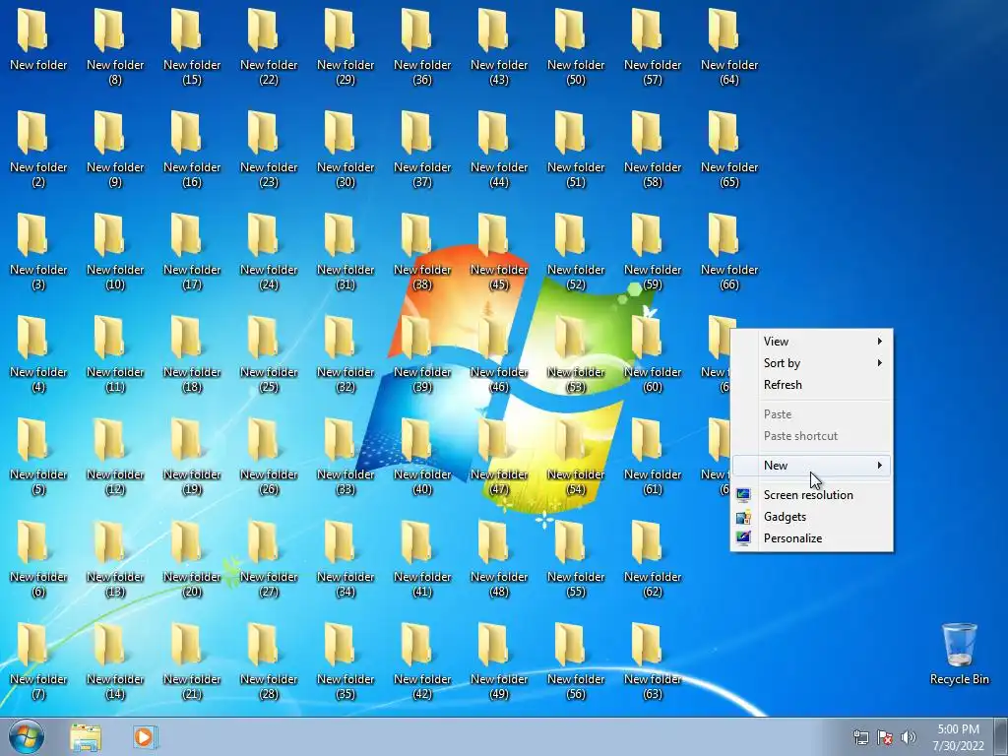Select New folder (16) icon
1008x756 pixels.
click(x=185, y=133)
